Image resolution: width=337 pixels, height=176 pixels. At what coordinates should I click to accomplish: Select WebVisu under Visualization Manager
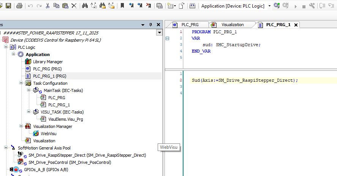(x=49, y=134)
